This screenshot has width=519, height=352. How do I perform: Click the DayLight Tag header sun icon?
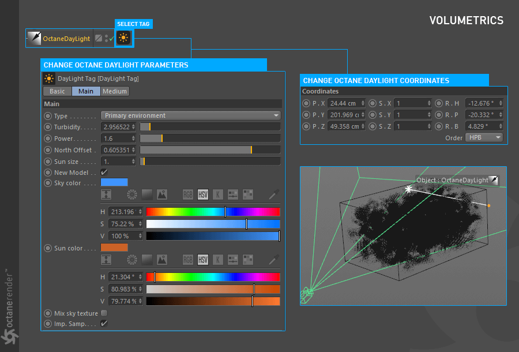tap(49, 78)
